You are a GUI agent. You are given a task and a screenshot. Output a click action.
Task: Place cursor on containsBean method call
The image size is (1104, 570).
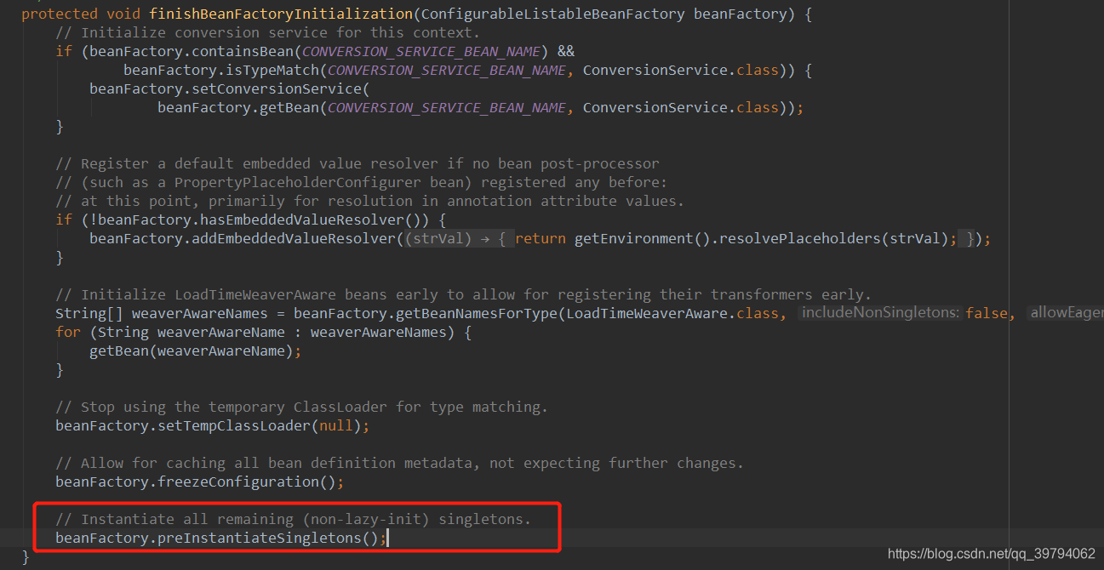tap(243, 51)
